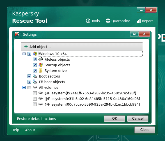Uncheck the System drive checkbox
The width and height of the screenshot is (165, 141).
[35, 71]
